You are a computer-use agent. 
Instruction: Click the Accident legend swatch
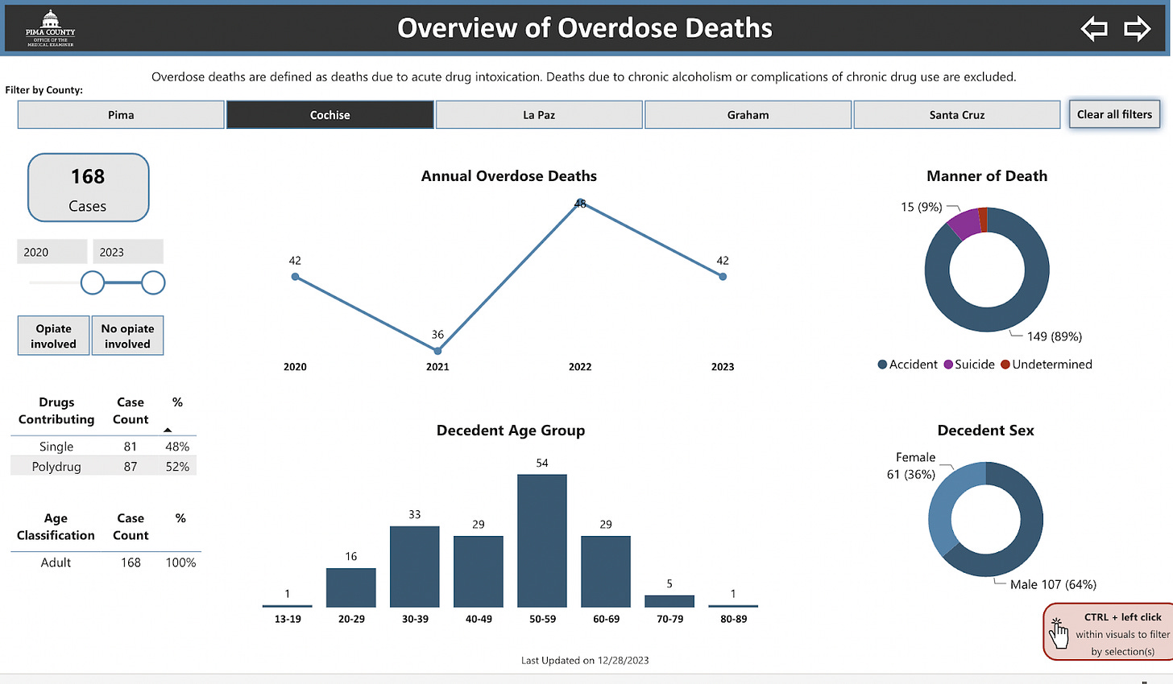click(882, 365)
